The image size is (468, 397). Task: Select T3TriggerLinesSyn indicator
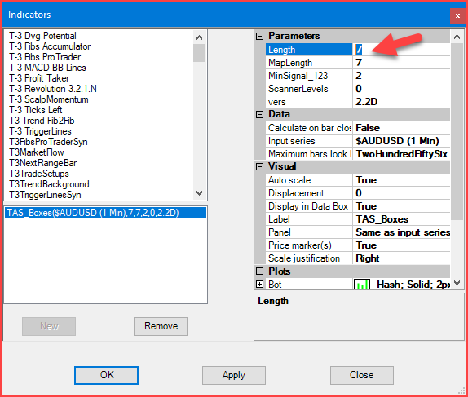pos(45,195)
